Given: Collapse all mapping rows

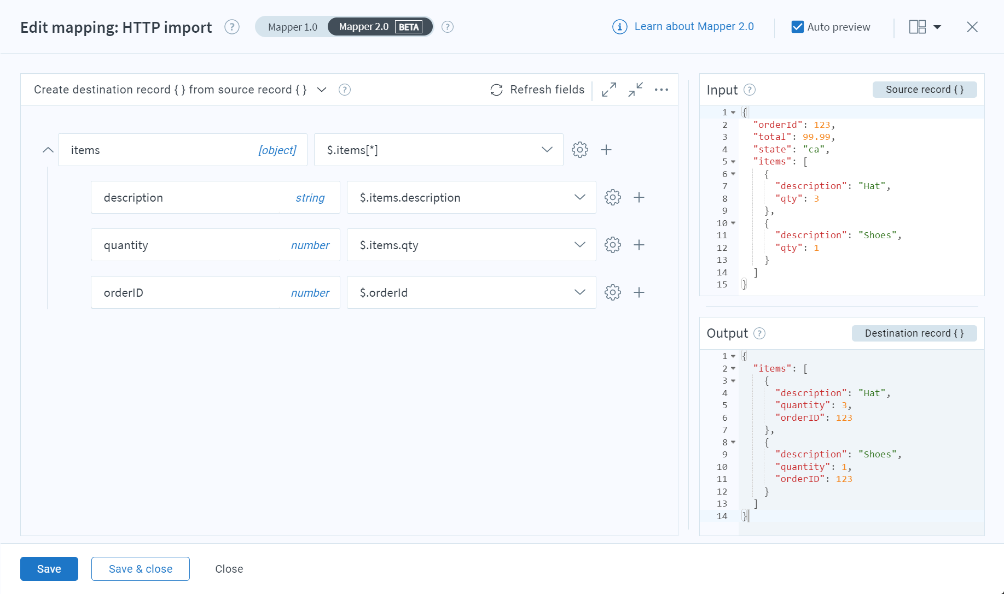Looking at the screenshot, I should point(635,90).
